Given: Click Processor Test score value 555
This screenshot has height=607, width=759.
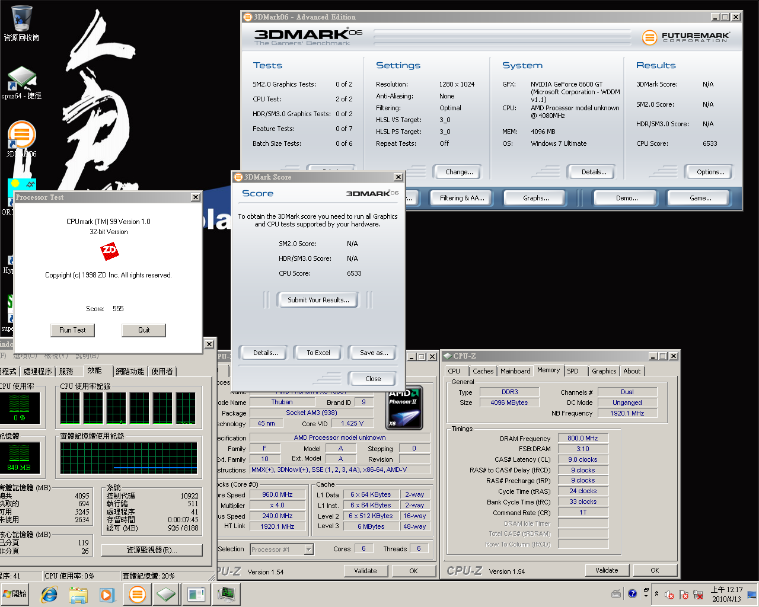Looking at the screenshot, I should pos(118,309).
